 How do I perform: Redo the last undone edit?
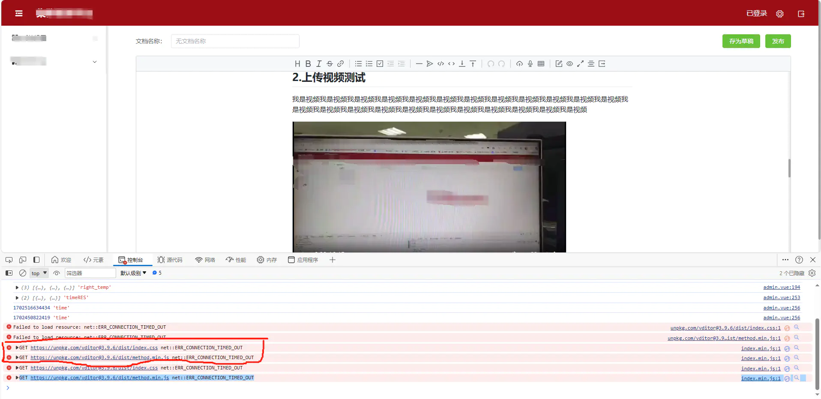click(501, 64)
